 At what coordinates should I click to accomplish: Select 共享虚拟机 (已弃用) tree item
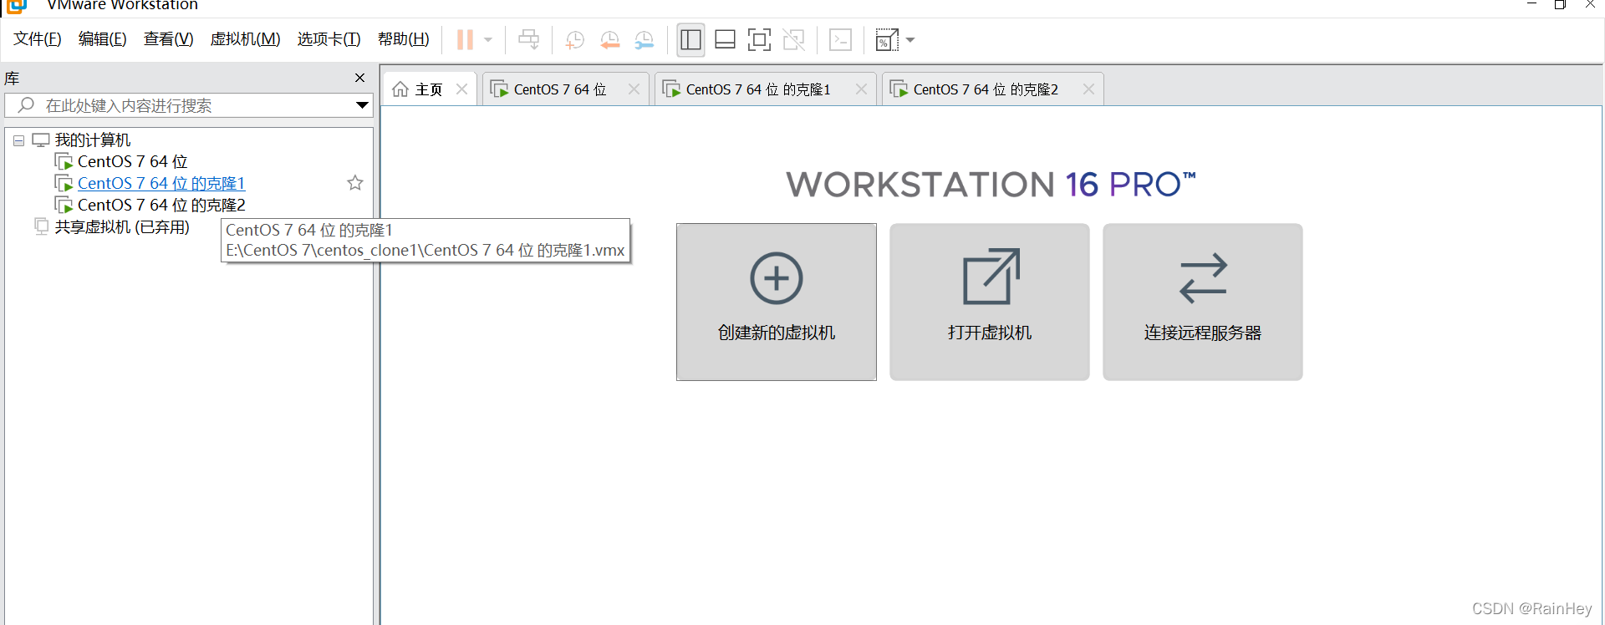[x=122, y=226]
